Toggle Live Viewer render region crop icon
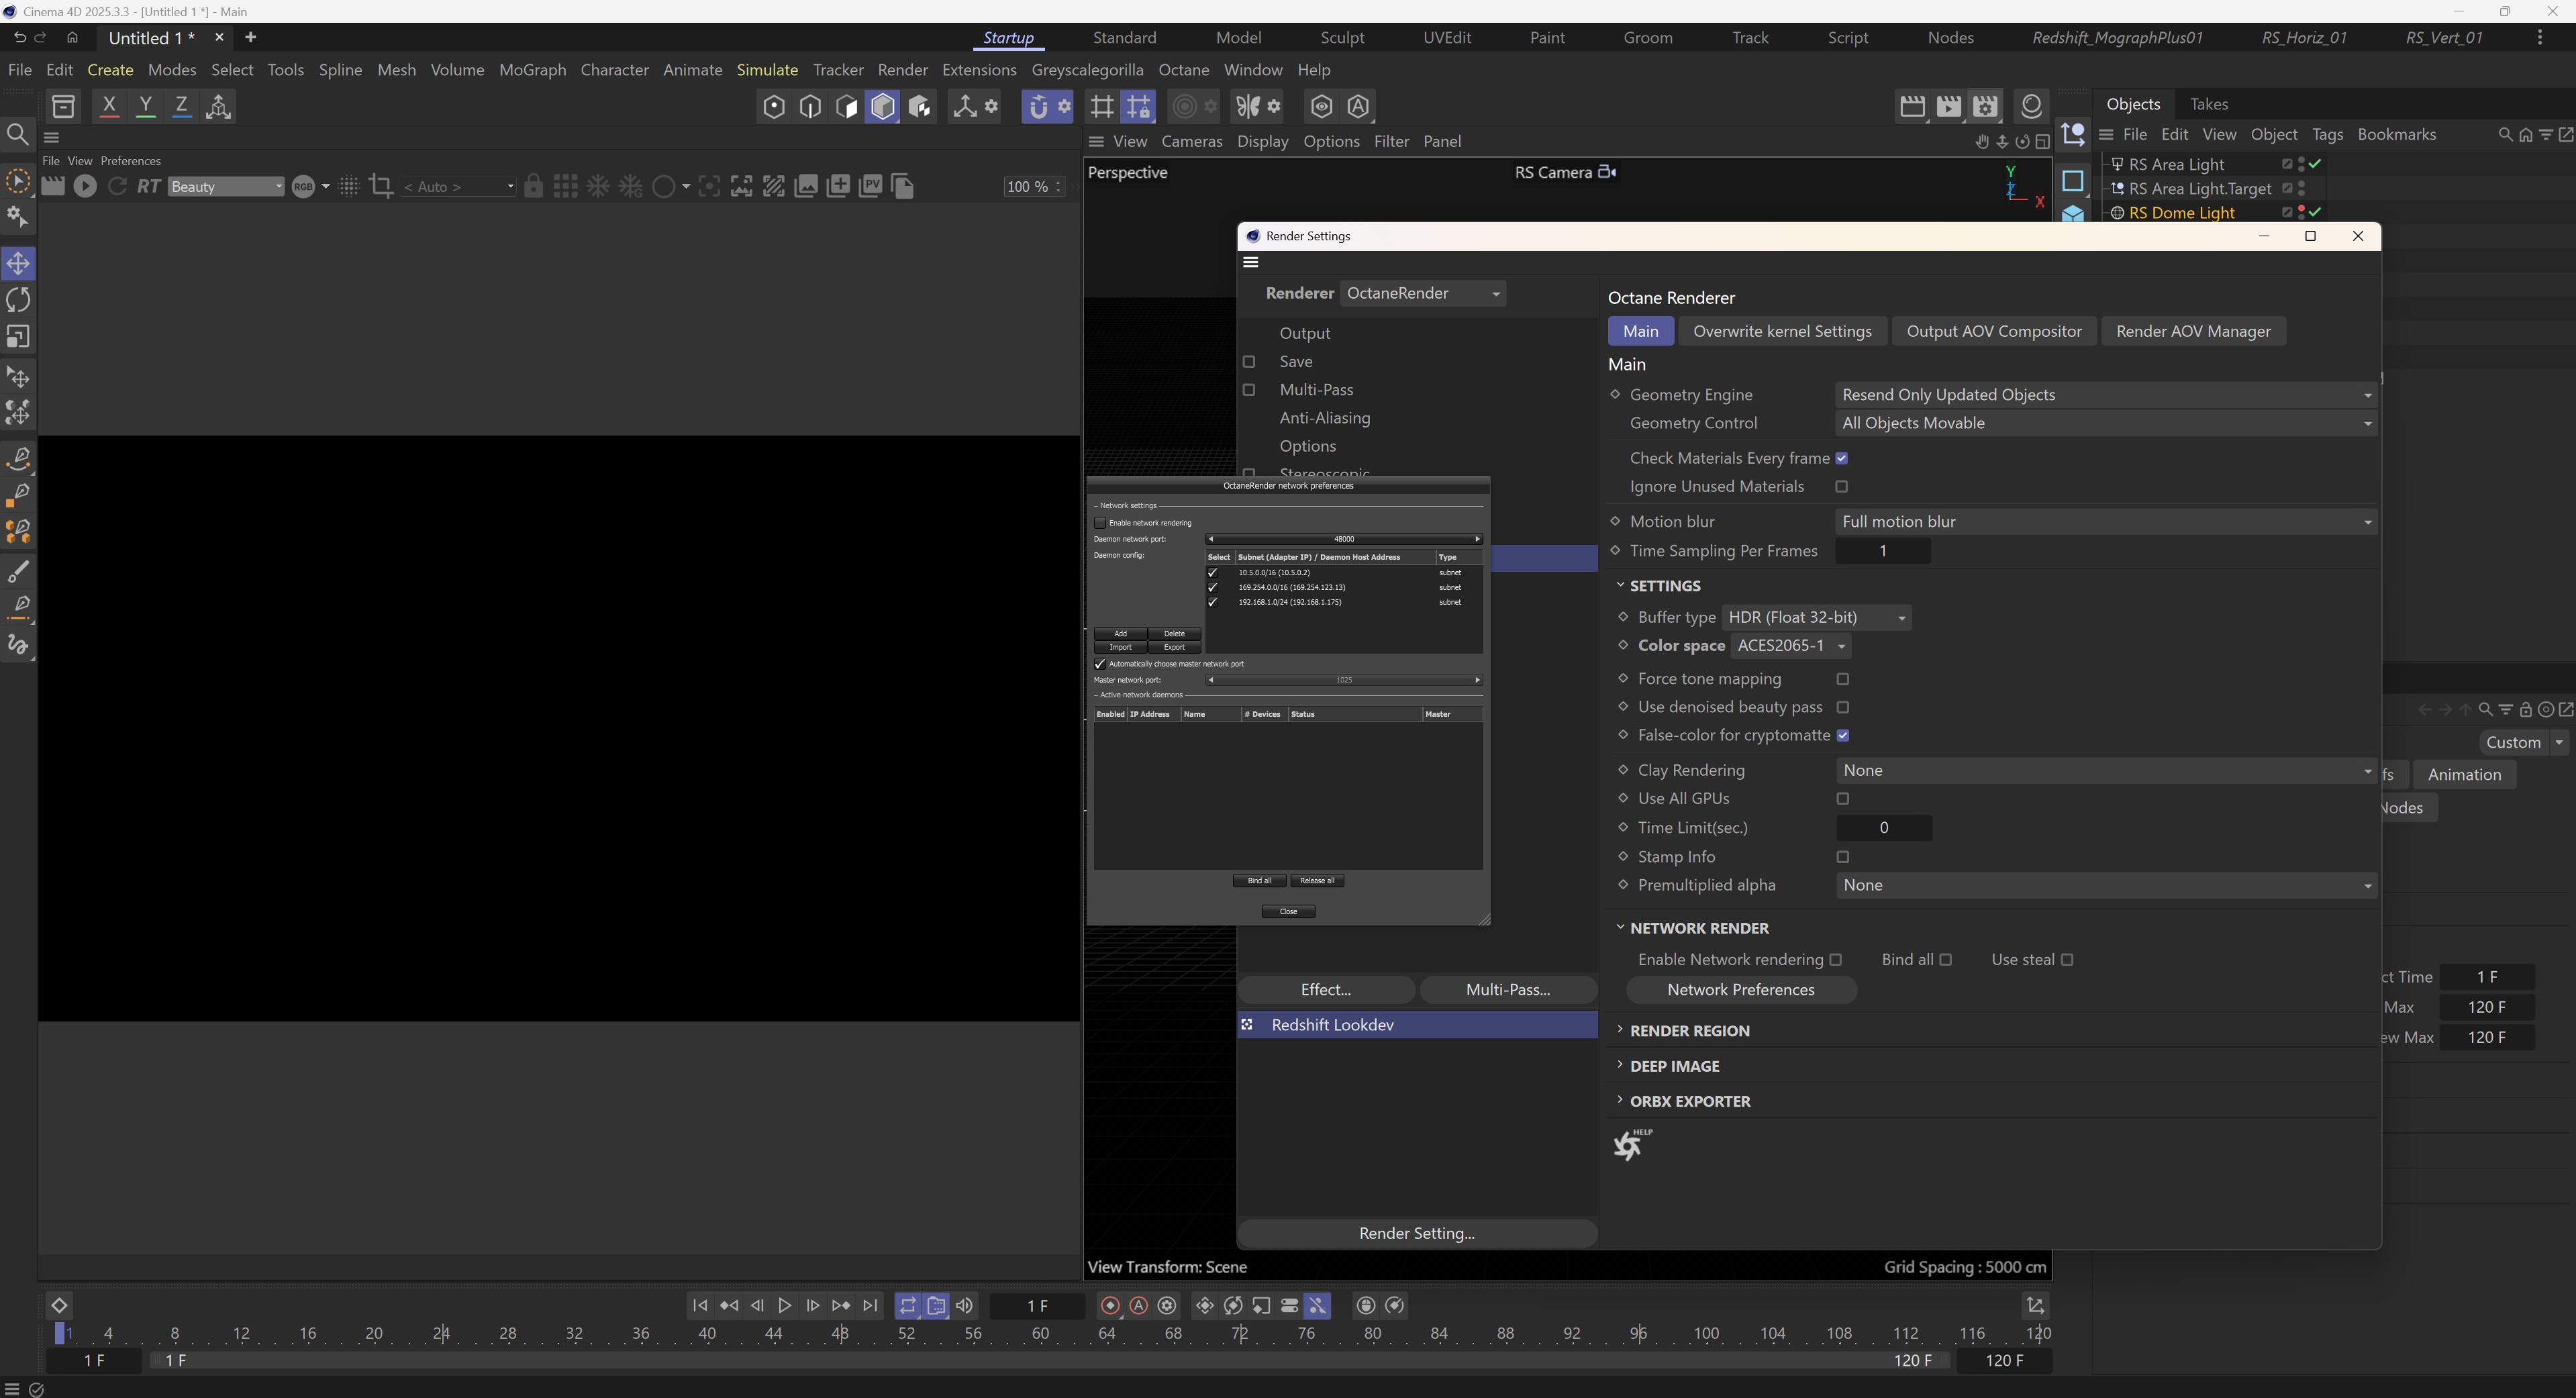 [x=380, y=186]
